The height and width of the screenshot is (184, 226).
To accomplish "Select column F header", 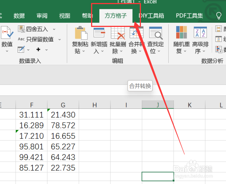I will pos(31,105).
